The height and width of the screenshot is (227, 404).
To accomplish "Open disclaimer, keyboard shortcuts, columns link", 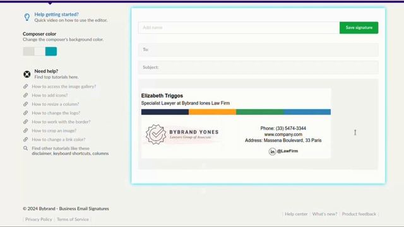I will pyautogui.click(x=70, y=153).
